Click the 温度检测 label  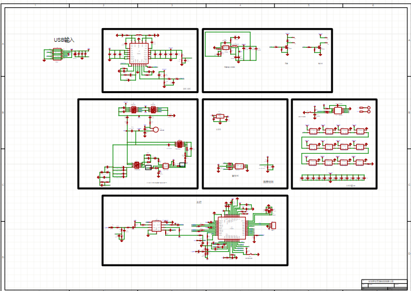pyautogui.click(x=268, y=182)
